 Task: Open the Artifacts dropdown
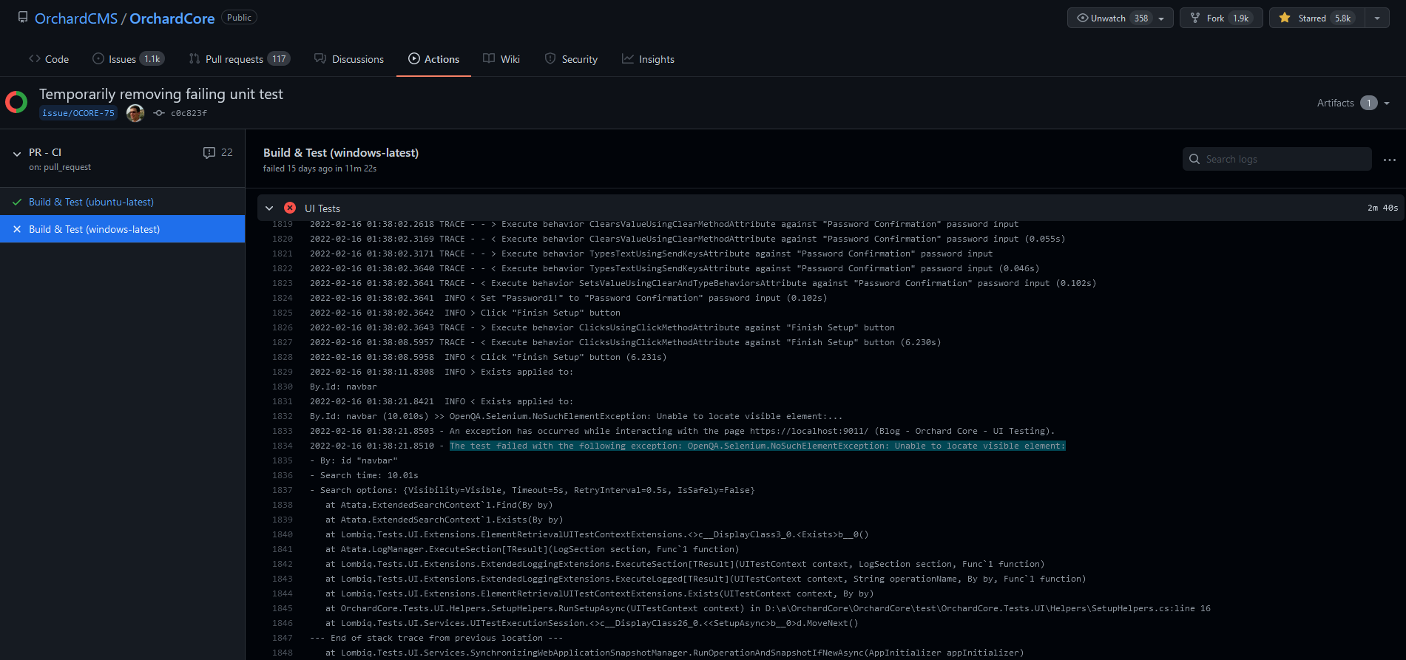[1353, 103]
